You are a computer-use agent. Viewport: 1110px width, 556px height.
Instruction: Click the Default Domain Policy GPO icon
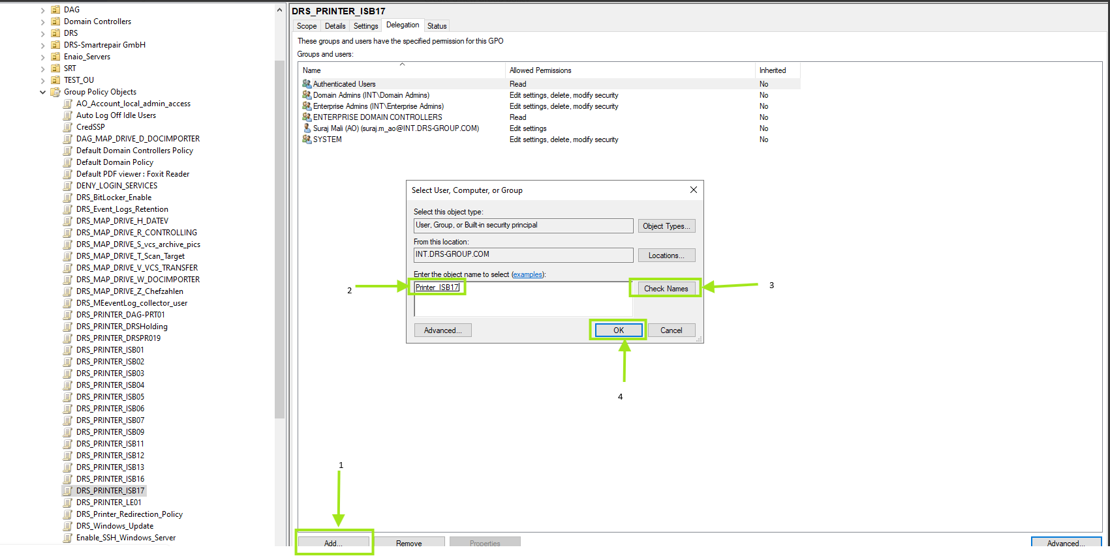(68, 162)
